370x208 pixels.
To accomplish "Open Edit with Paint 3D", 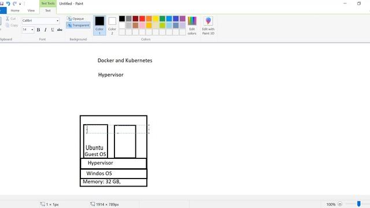I will (208, 25).
